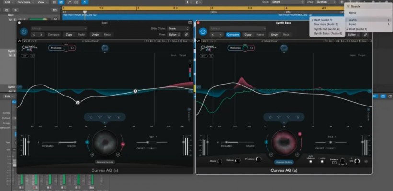Click Undo in Beat plugin window
The height and width of the screenshot is (191, 393).
tap(95, 35)
